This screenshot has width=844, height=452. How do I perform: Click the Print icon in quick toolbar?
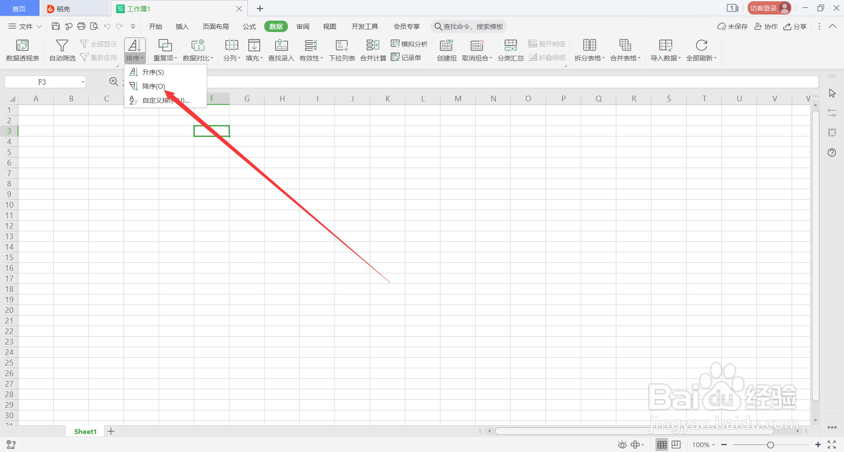81,26
